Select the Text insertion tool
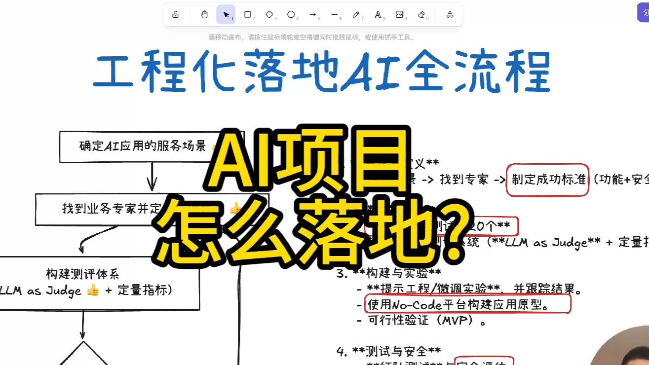This screenshot has height=365, width=649. pos(379,15)
